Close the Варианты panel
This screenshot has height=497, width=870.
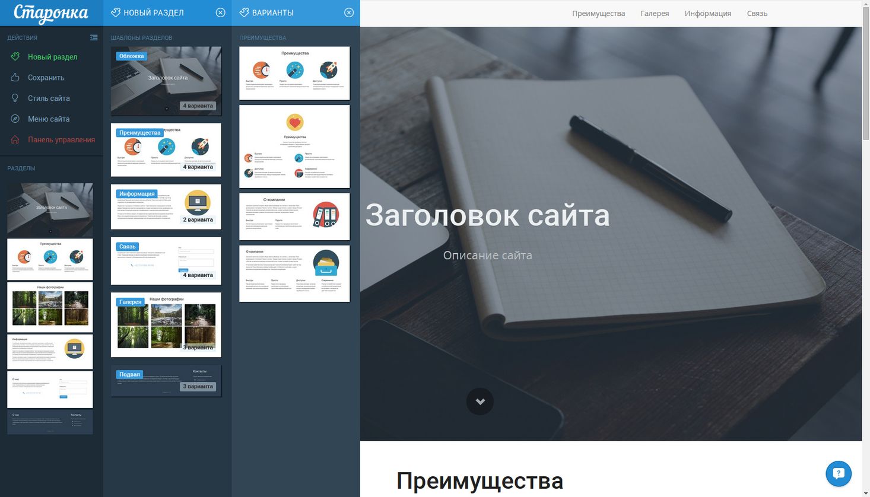coord(349,12)
